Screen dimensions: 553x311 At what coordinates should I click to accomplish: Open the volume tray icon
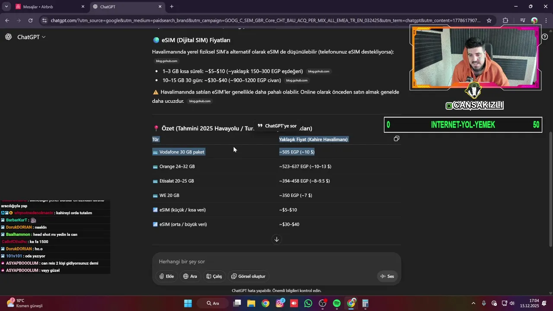point(512,303)
